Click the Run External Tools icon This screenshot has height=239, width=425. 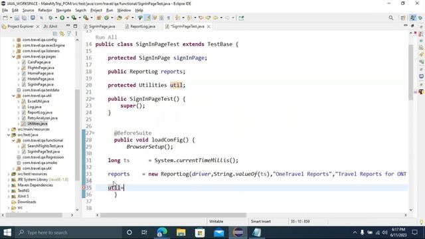[86, 18]
